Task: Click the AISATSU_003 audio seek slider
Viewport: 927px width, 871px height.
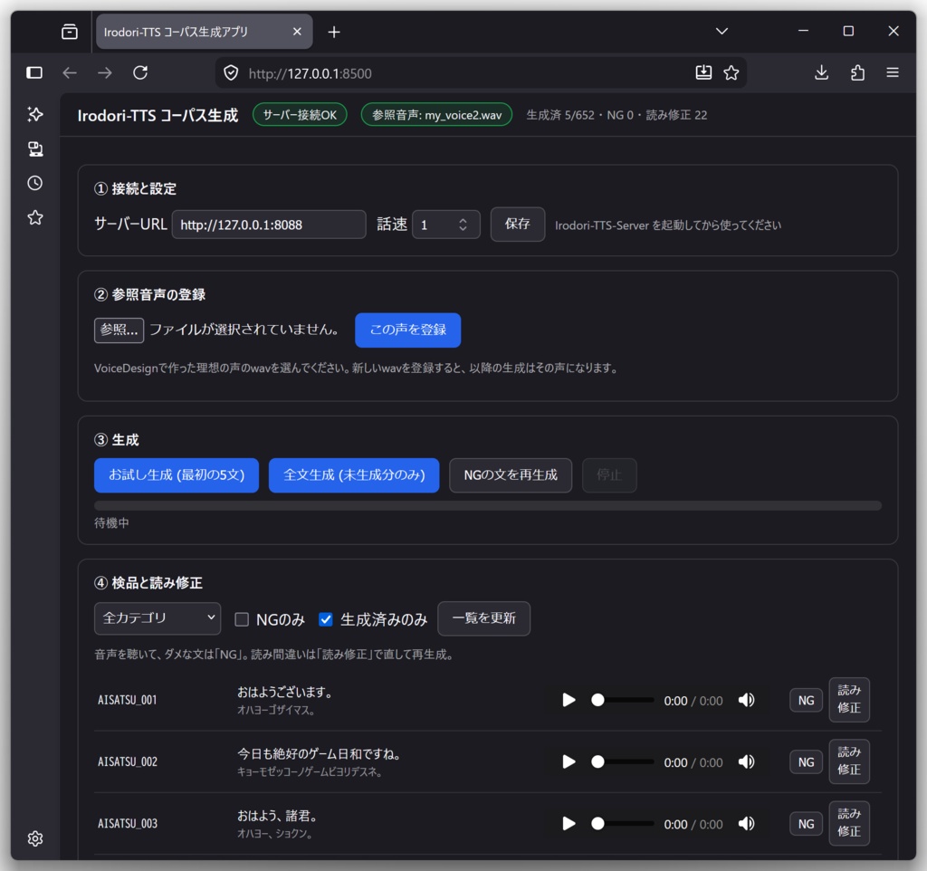Action: tap(623, 823)
